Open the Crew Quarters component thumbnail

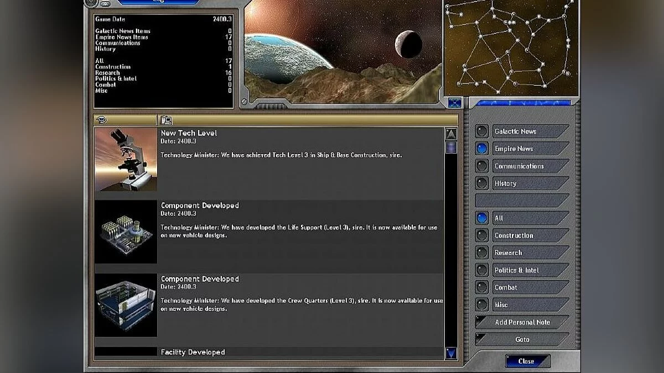coord(126,305)
